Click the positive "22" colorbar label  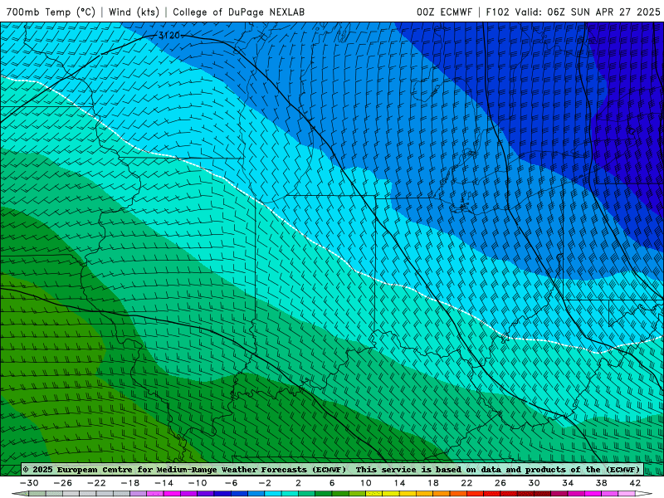[x=466, y=483]
